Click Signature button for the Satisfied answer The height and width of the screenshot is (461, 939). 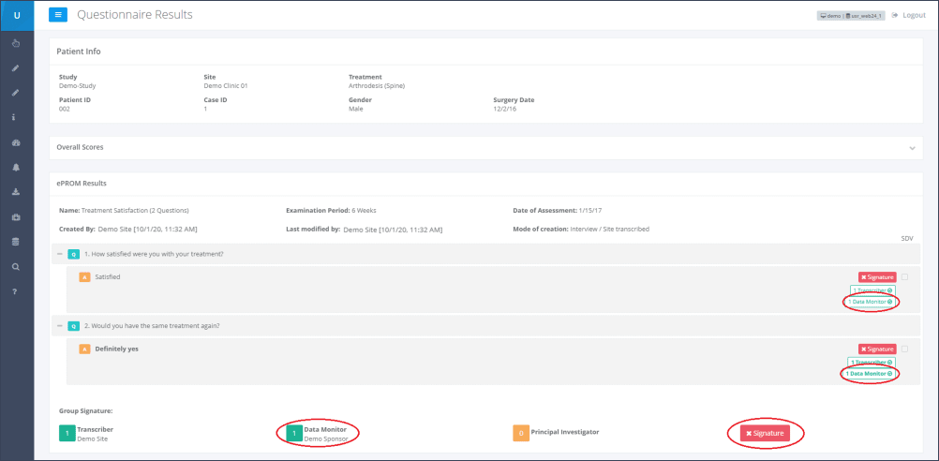(876, 277)
